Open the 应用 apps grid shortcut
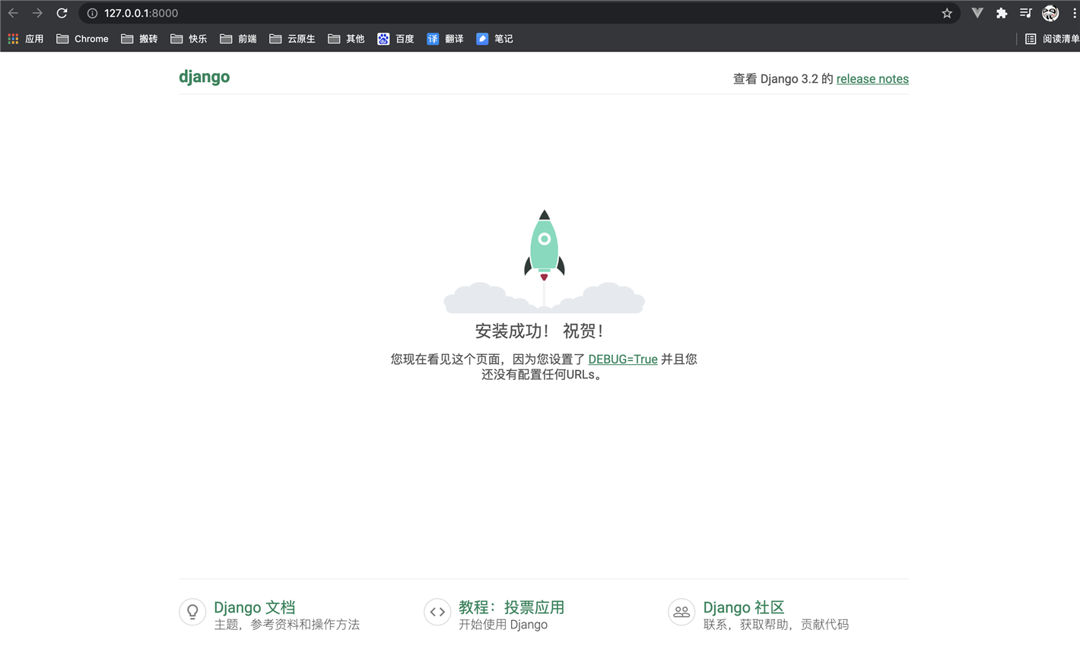Viewport: 1080px width, 649px height. (26, 39)
